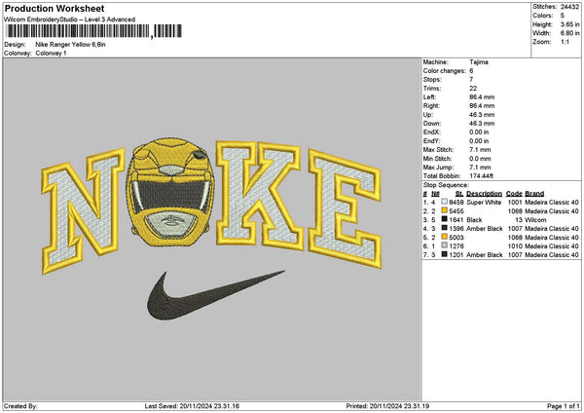The width and height of the screenshot is (584, 413).
Task: Click code "1010" in row 6
Action: (515, 246)
